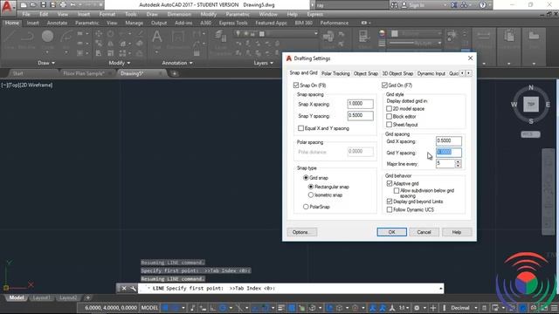Expand the Modify panel dropdown

click(x=120, y=63)
